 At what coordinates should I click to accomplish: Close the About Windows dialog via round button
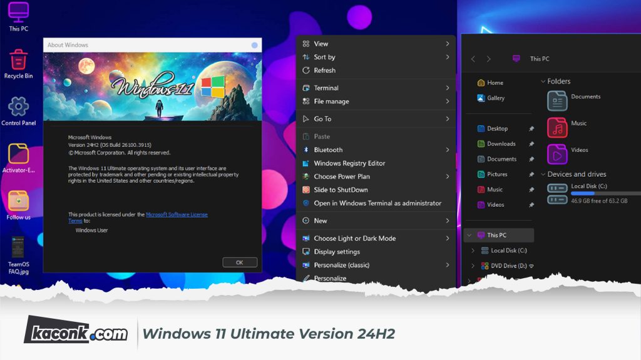pyautogui.click(x=254, y=45)
